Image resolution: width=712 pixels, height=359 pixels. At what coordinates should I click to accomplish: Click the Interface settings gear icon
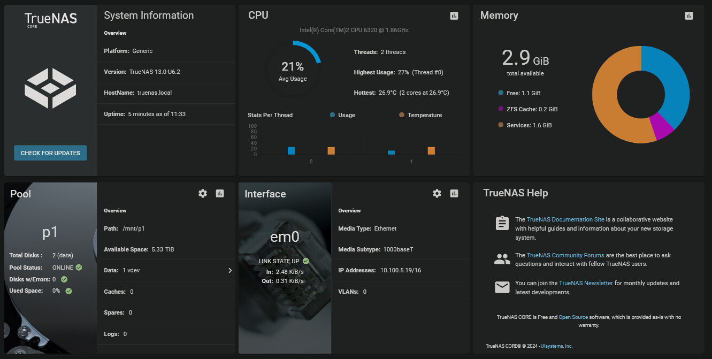437,194
